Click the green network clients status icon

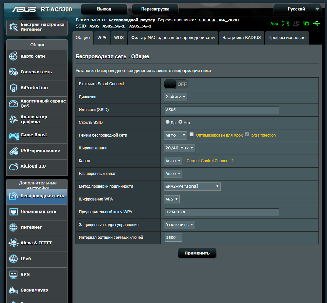coord(306,24)
